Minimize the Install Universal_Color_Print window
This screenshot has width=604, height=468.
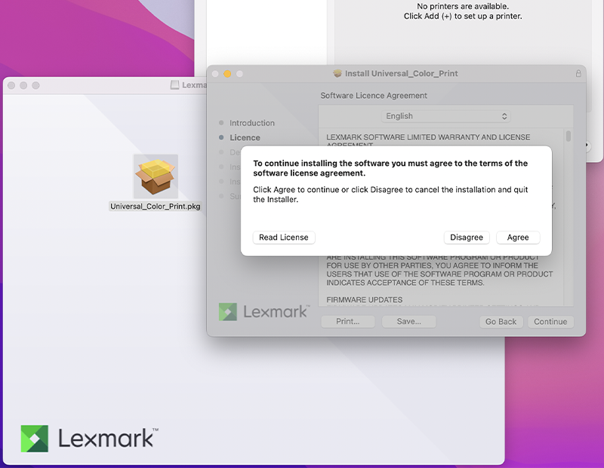pos(227,74)
